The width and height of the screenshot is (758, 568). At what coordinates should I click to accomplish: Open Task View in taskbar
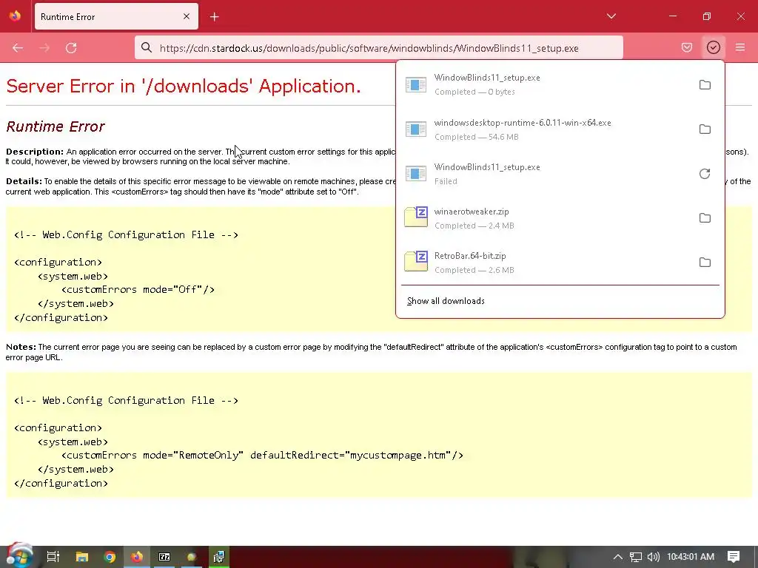click(x=53, y=557)
